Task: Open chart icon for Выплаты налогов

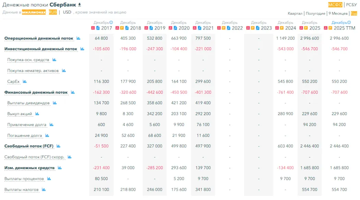Action: coord(44,189)
